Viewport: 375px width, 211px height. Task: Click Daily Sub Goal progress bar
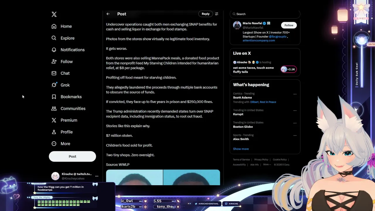(x=362, y=64)
